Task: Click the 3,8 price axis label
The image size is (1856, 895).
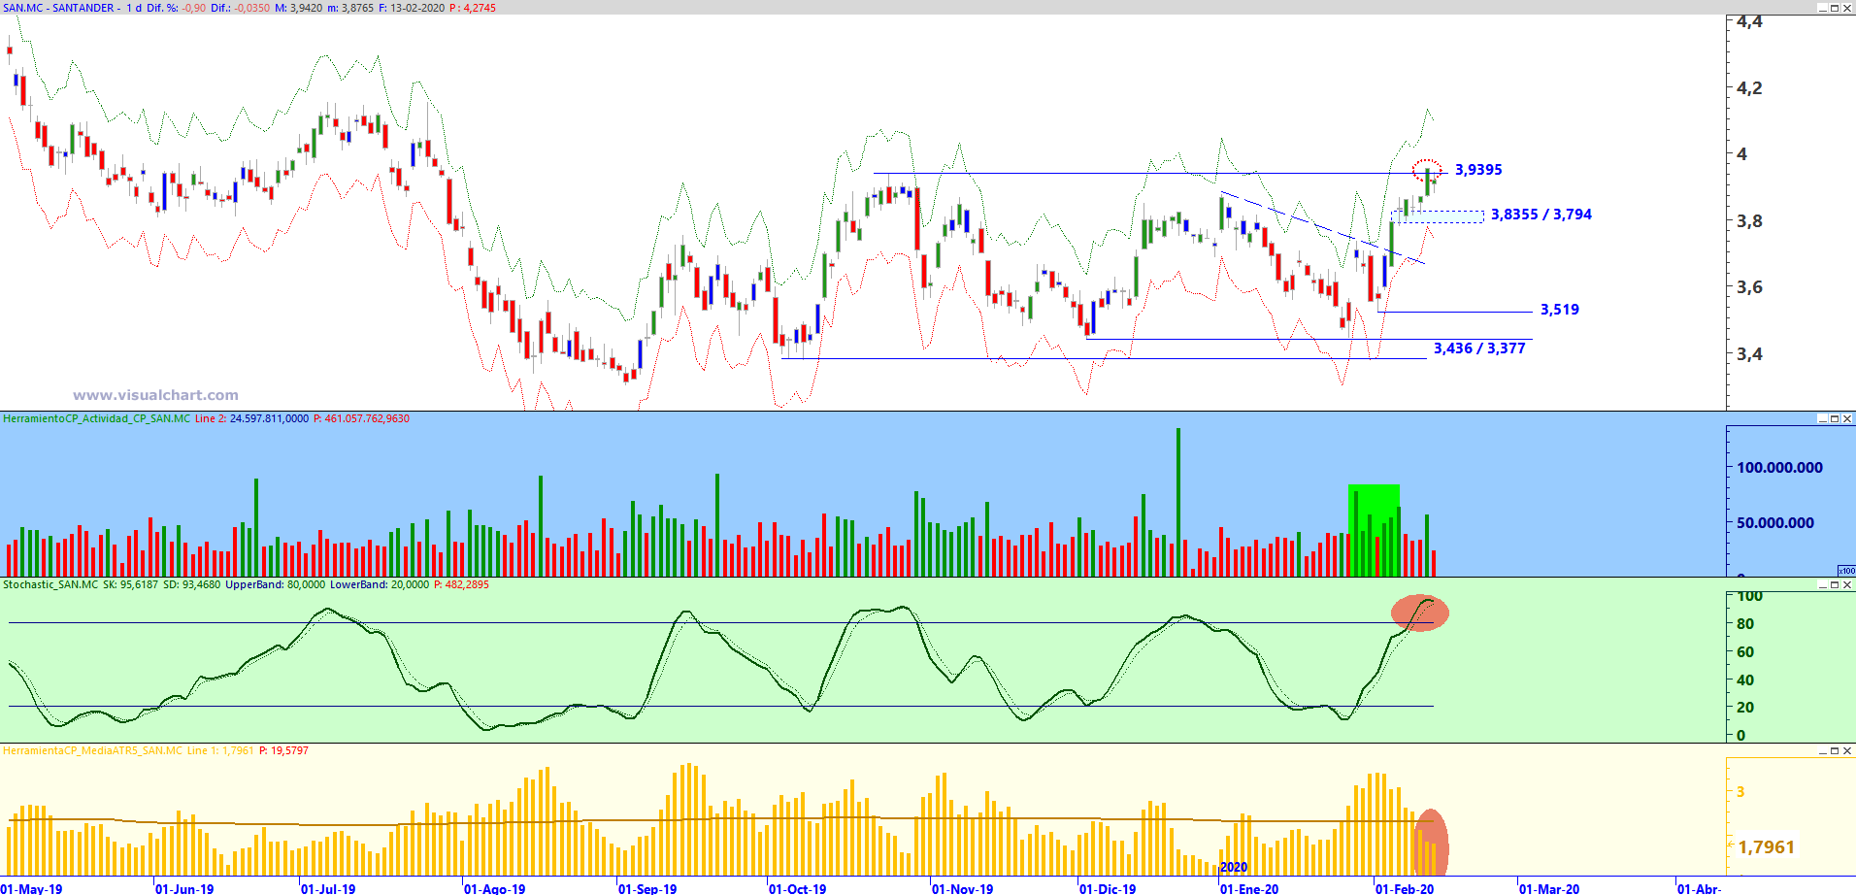Action: (x=1749, y=221)
